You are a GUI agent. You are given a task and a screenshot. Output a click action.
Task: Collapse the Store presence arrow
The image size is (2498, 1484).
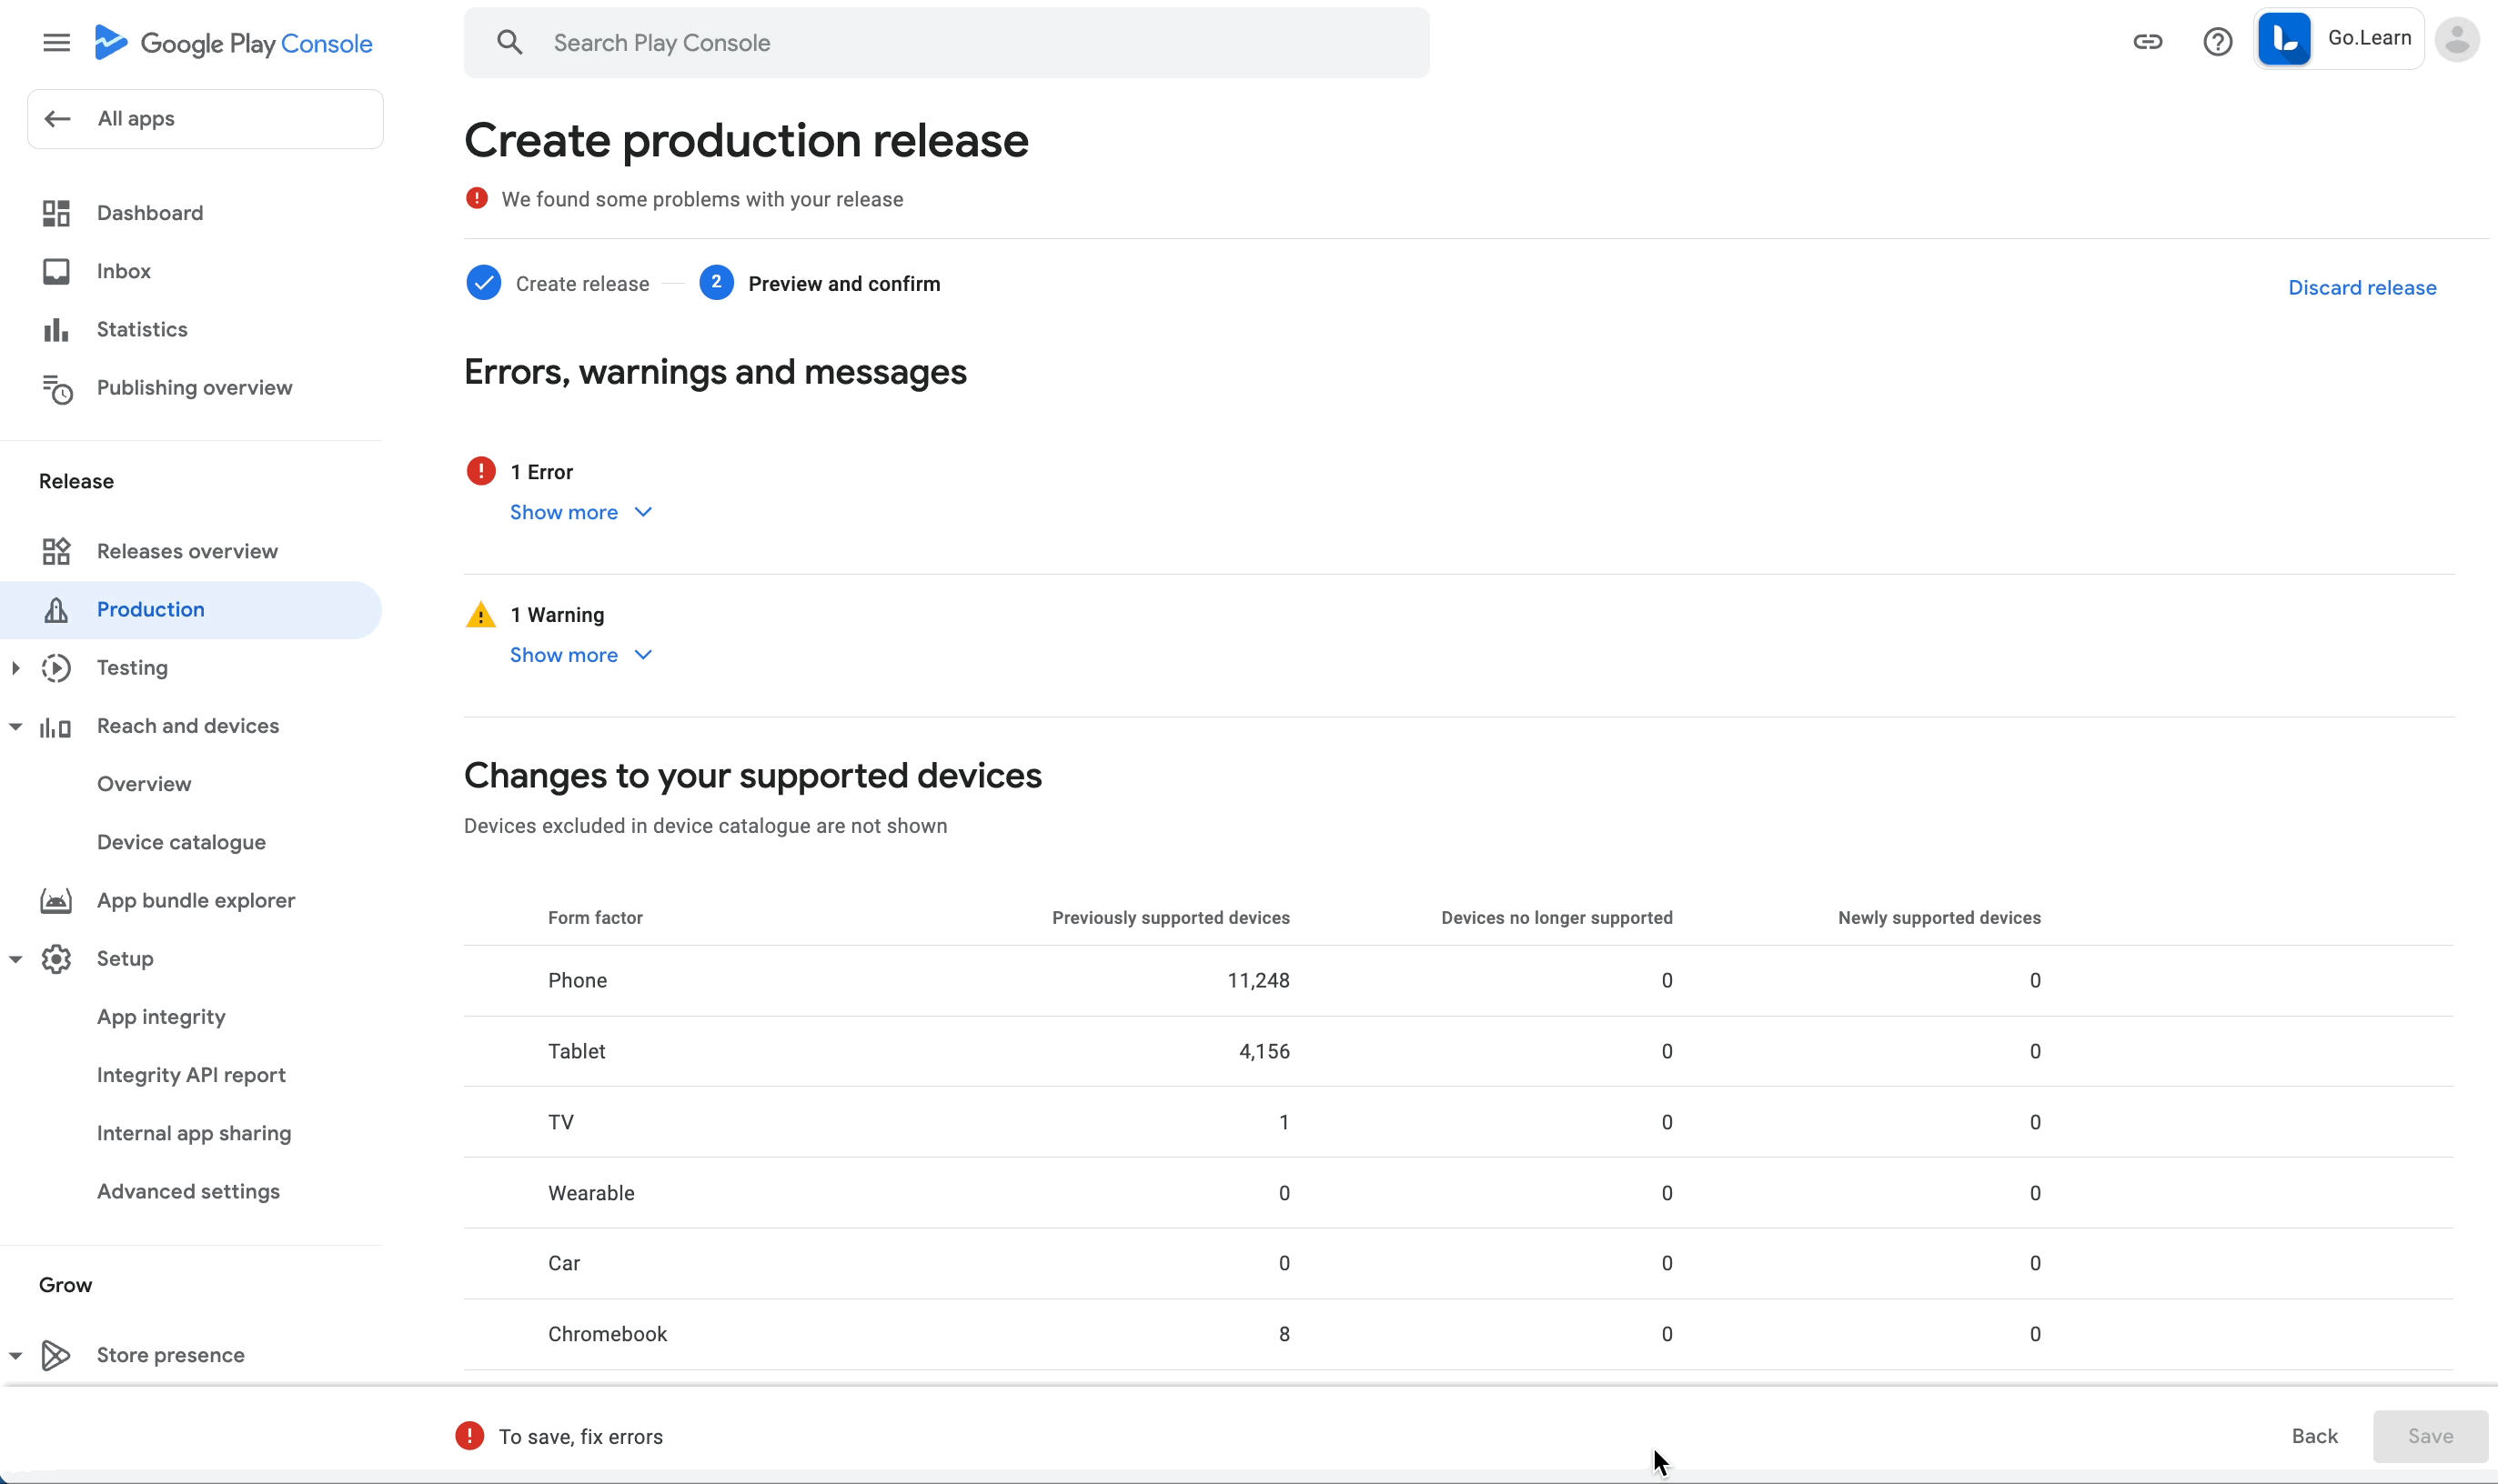point(16,1356)
